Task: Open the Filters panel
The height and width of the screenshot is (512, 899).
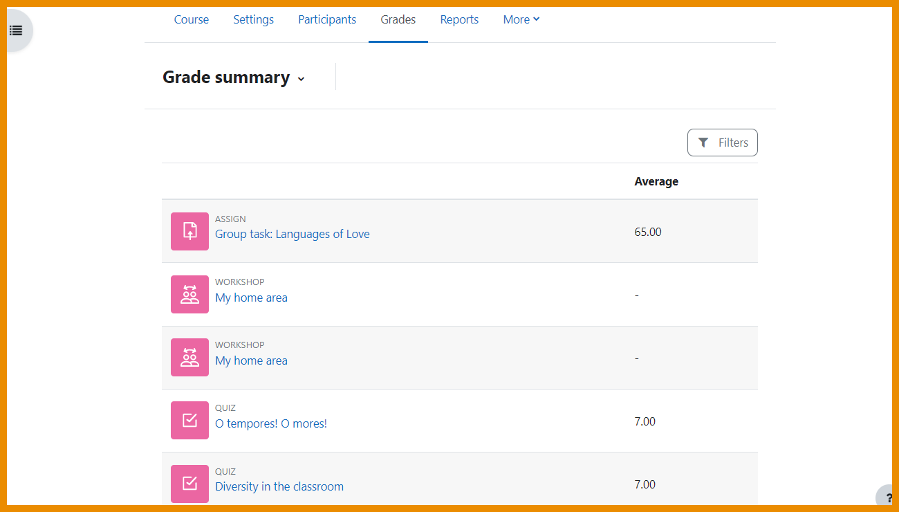Action: [722, 142]
